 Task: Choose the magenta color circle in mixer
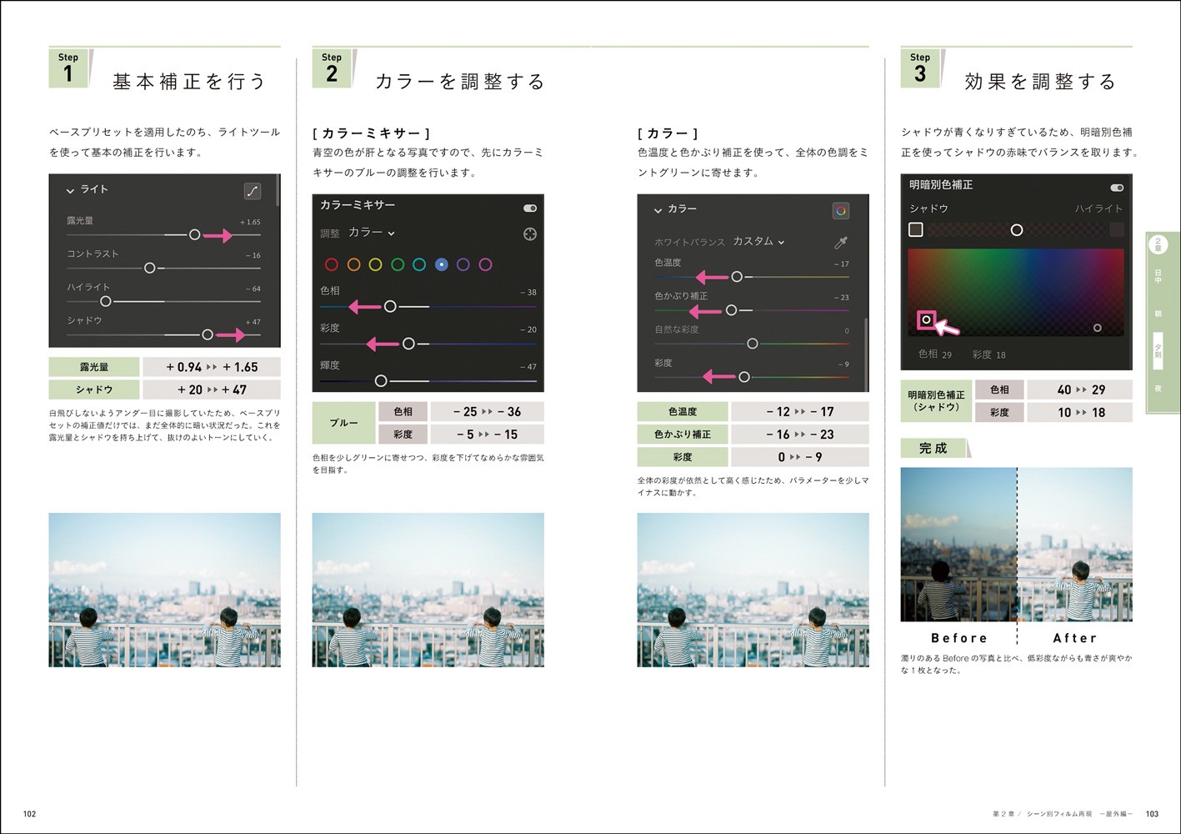tap(485, 264)
